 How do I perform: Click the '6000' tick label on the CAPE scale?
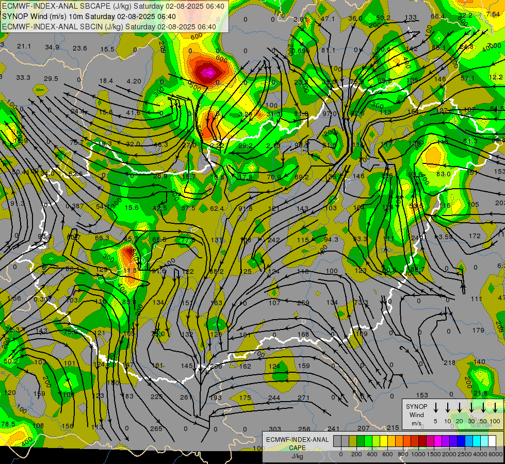[x=496, y=454]
